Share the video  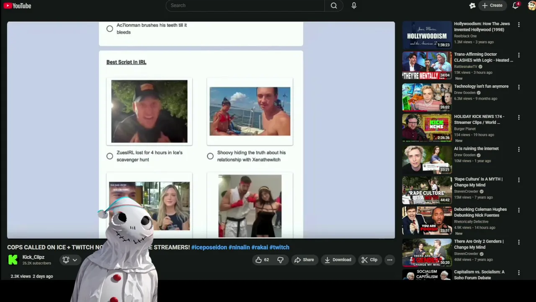[304, 260]
